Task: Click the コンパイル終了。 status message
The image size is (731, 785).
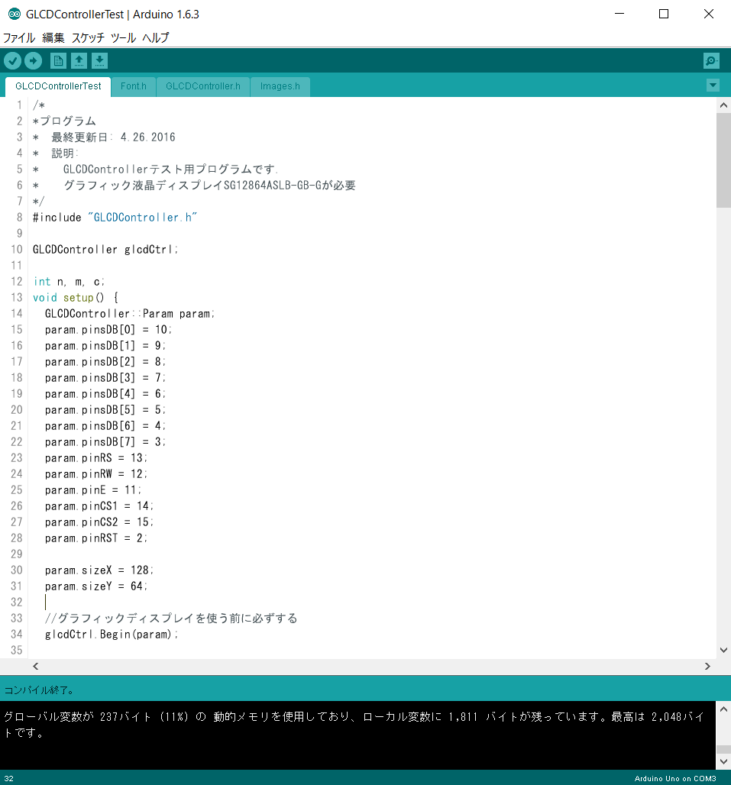Action: click(39, 690)
